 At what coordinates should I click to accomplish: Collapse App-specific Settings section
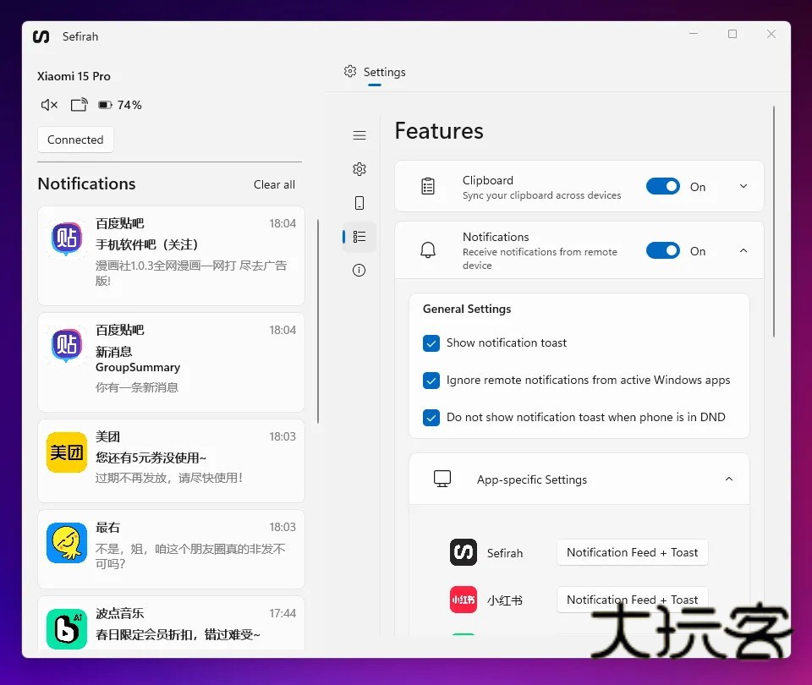point(729,479)
